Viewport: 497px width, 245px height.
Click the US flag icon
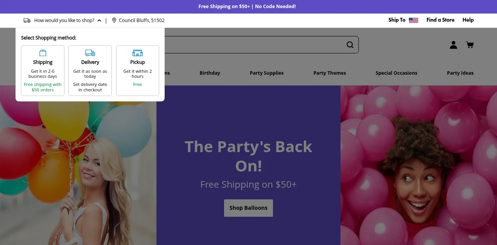[413, 20]
